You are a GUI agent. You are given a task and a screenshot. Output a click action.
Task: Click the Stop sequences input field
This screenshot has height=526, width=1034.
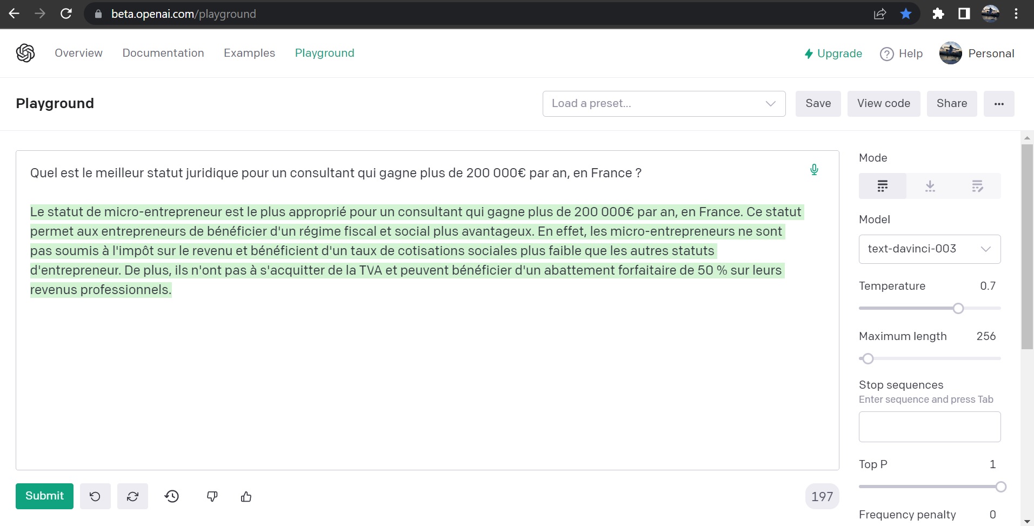(929, 427)
